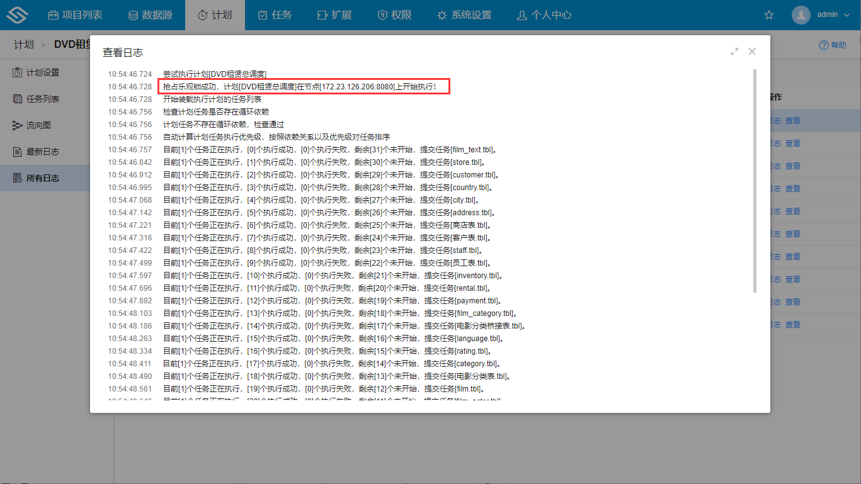Screen dimensions: 861x484
Task: Click the 计划 breadcrumb link
Action: [x=23, y=45]
